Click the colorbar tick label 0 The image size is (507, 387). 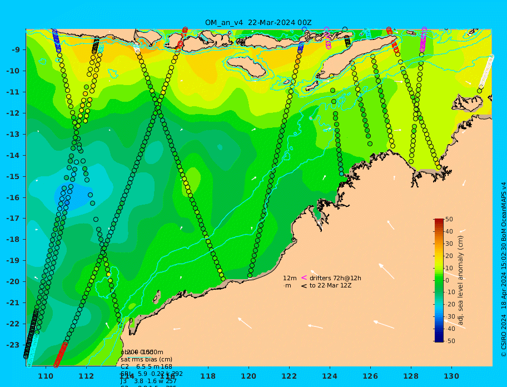447,280
